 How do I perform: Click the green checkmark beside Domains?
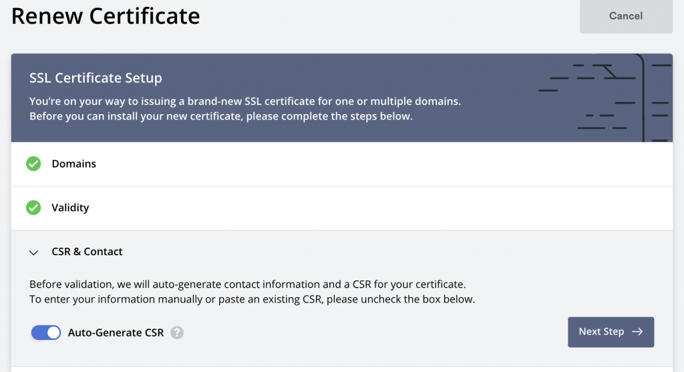33,164
